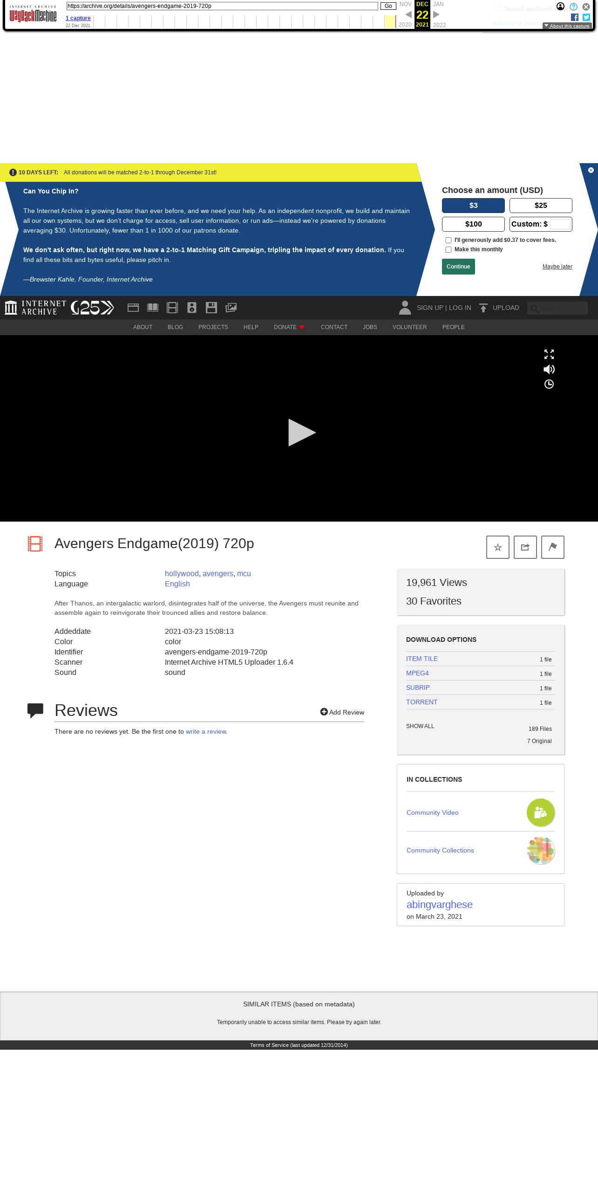598x1197 pixels.
Task: Select the $100 donation amount
Action: click(473, 224)
